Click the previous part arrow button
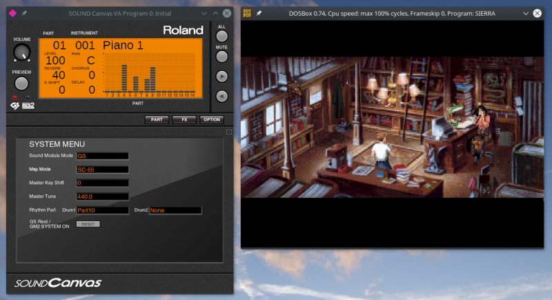 [x=221, y=97]
